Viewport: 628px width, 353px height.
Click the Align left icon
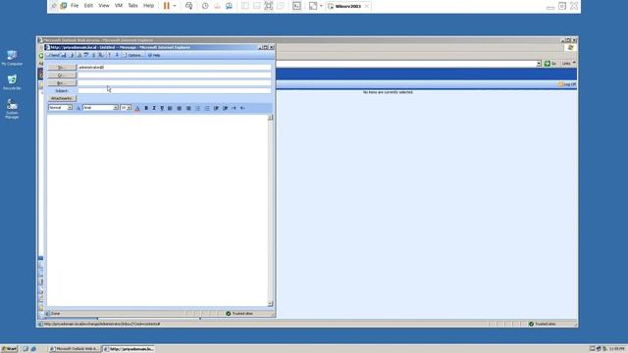coord(170,108)
